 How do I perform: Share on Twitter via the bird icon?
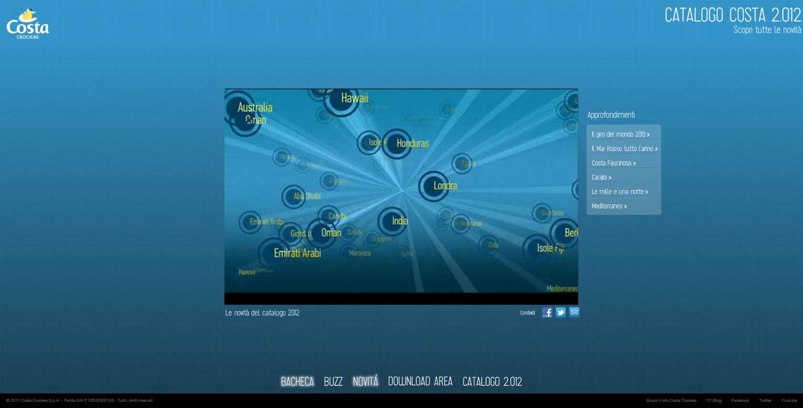[x=561, y=312]
